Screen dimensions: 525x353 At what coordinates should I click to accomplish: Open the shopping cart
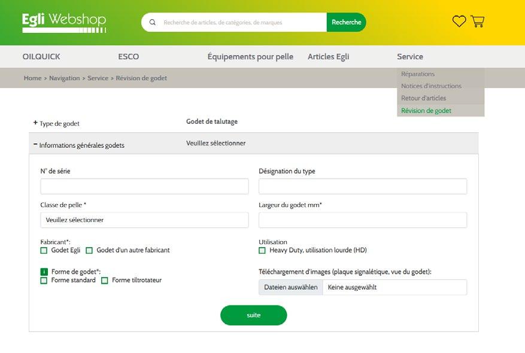(x=478, y=22)
